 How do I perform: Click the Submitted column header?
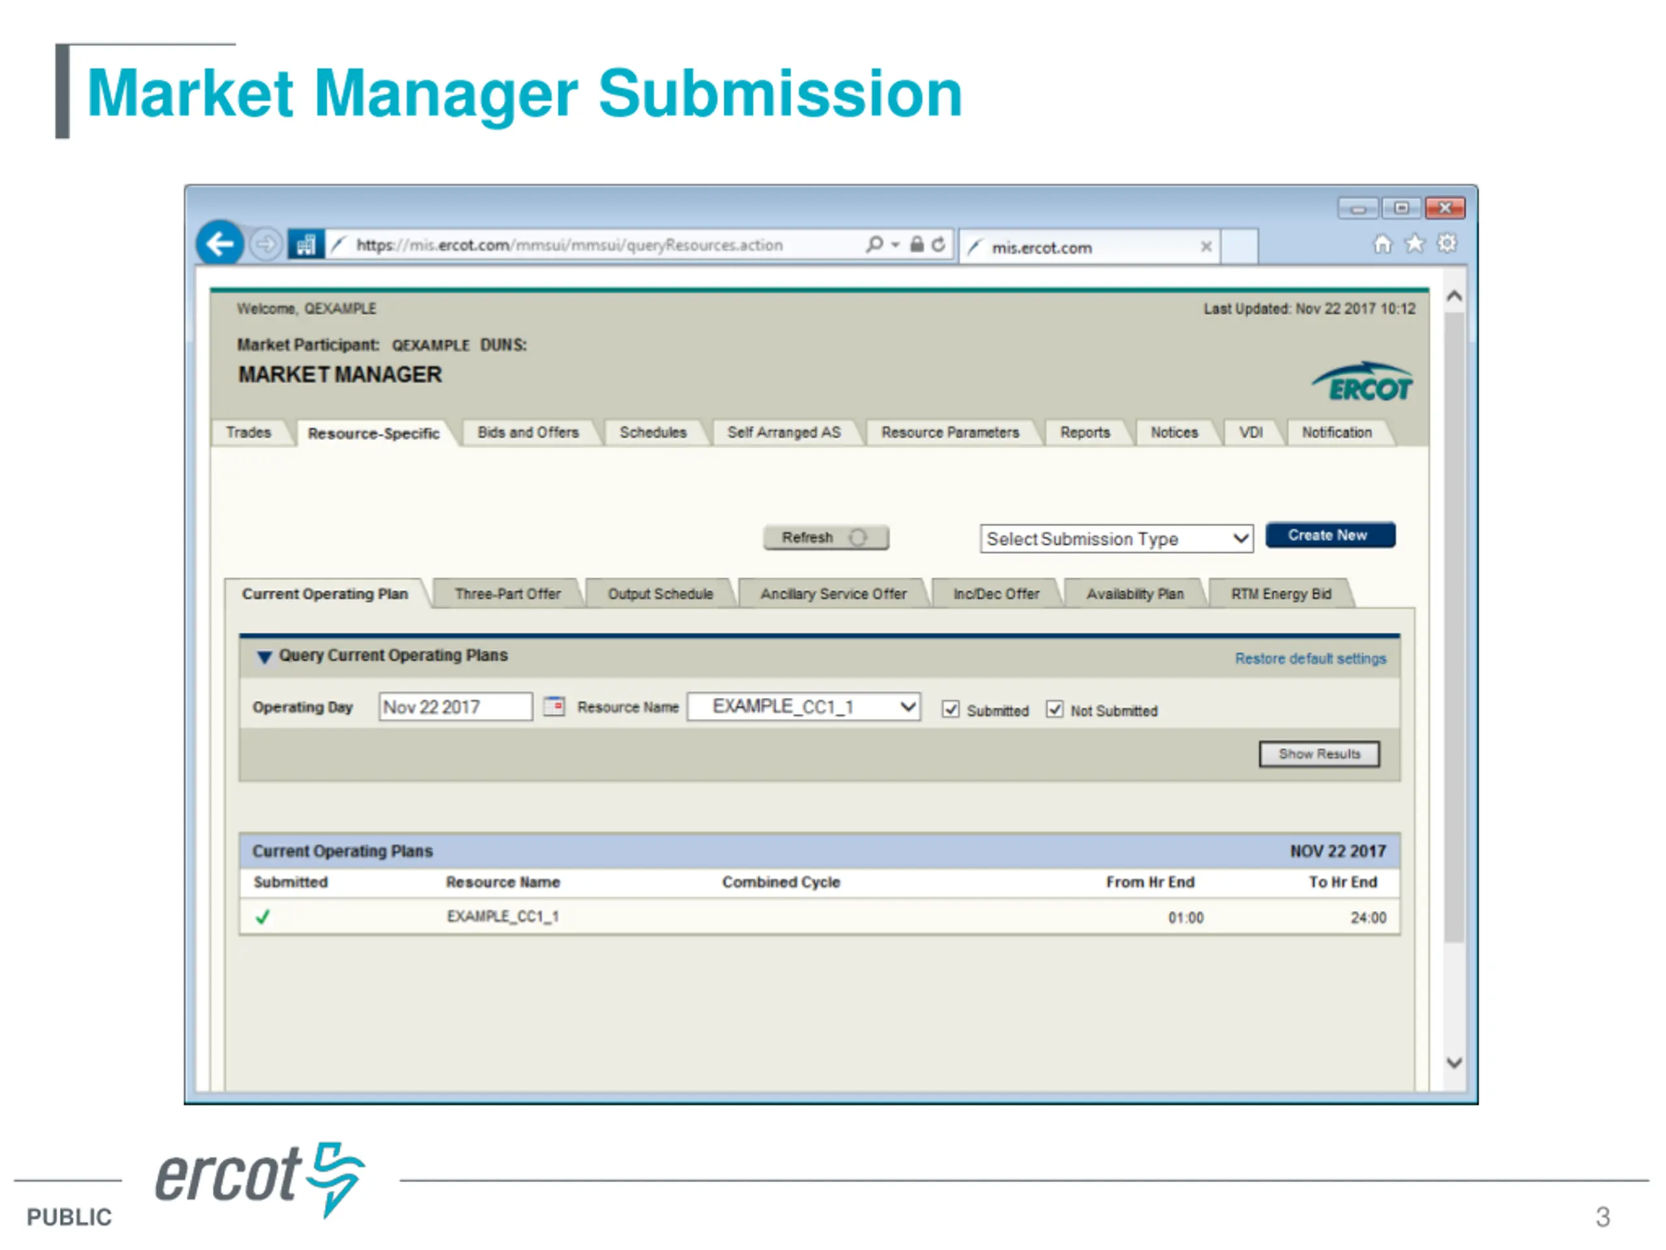pos(291,882)
